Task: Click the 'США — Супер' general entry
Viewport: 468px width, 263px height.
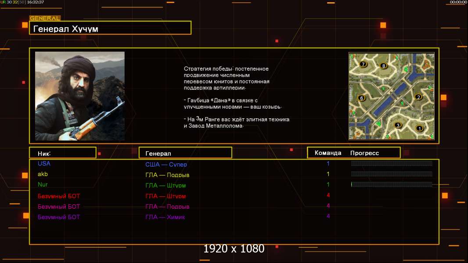Action: pos(166,164)
